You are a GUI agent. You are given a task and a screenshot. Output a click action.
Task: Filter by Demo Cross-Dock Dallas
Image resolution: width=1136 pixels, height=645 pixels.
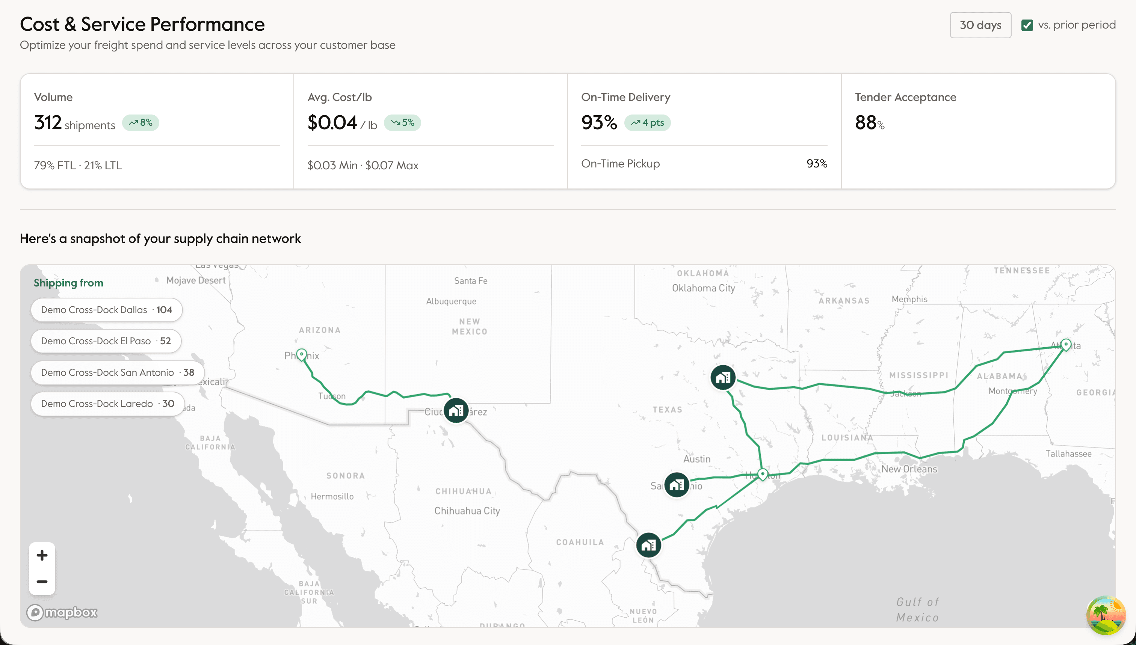point(106,310)
